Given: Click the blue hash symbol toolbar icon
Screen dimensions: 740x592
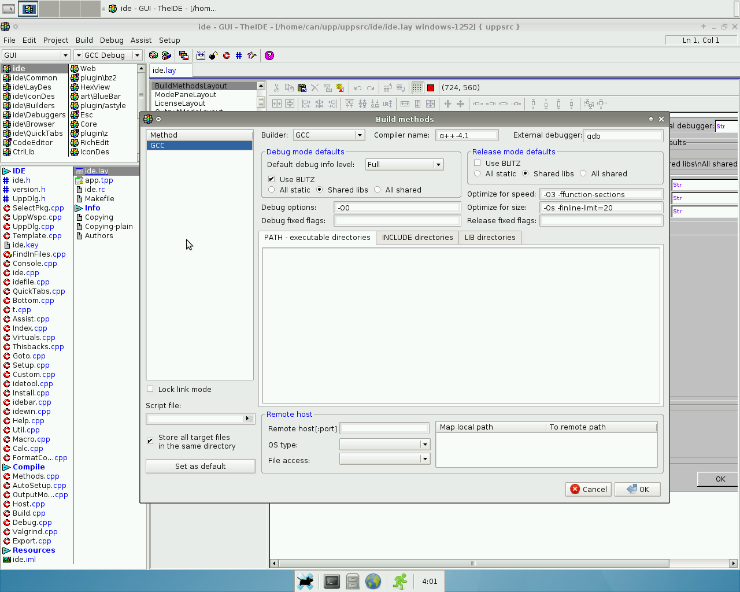Looking at the screenshot, I should click(239, 55).
